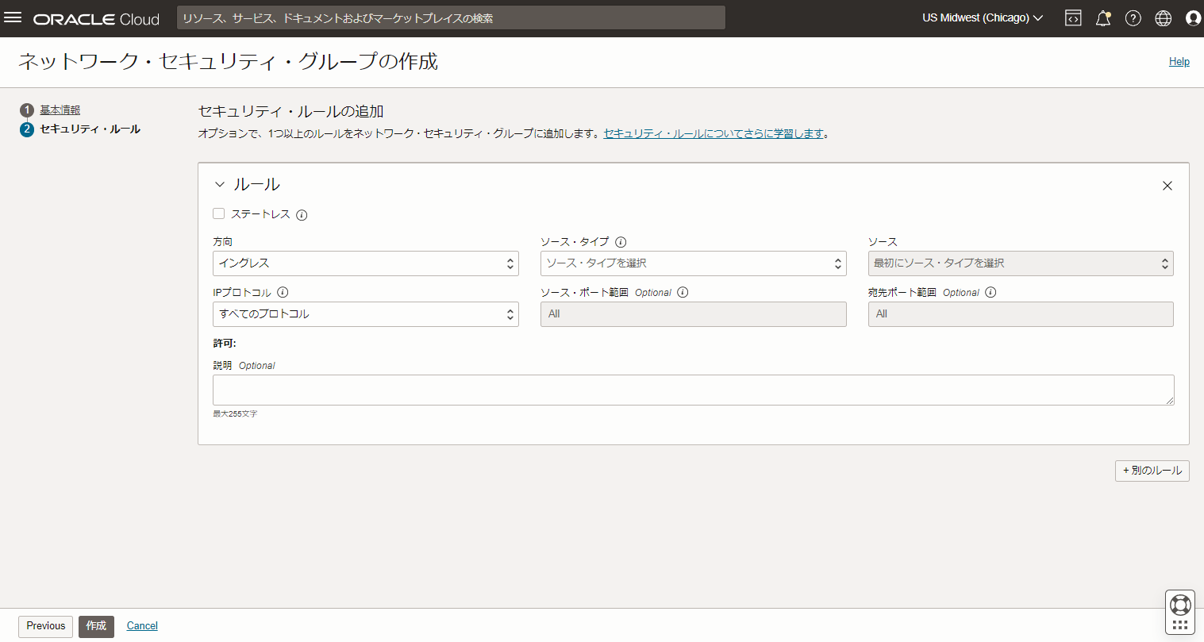Show info for ソース・タイプ
1204x642 pixels.
click(x=621, y=242)
